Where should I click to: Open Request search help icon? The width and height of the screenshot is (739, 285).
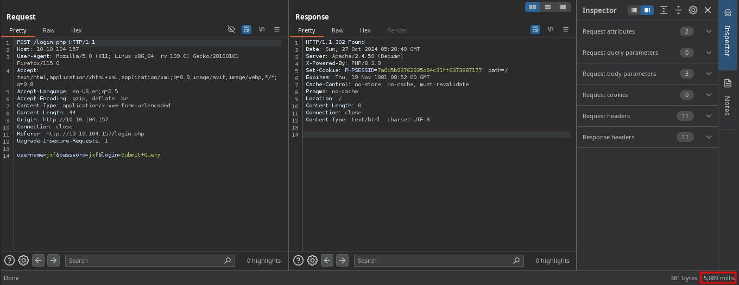(x=9, y=261)
